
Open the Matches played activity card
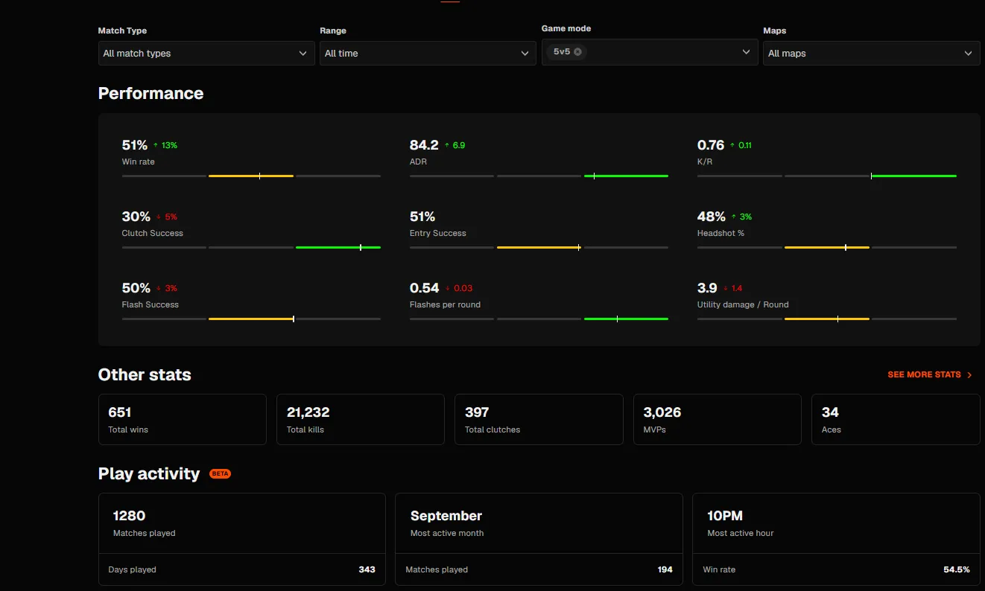(x=242, y=539)
